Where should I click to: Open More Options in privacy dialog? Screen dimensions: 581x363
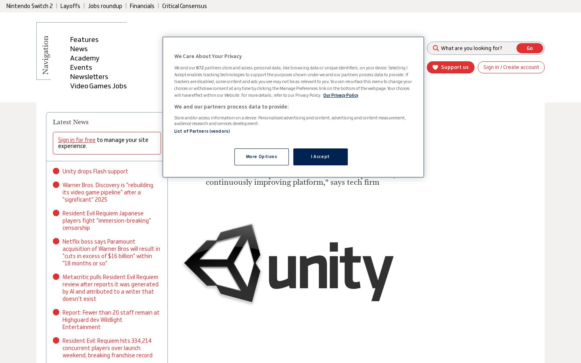pyautogui.click(x=261, y=157)
